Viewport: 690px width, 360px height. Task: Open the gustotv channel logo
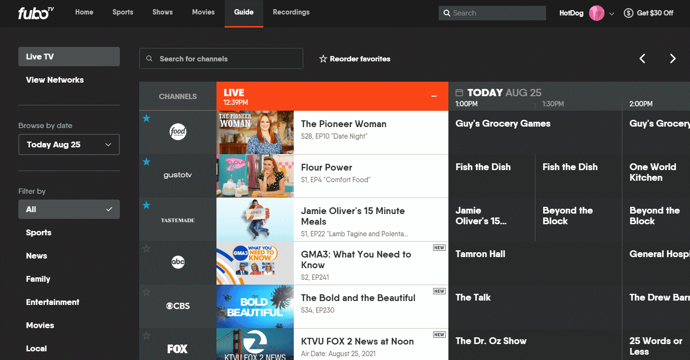pyautogui.click(x=178, y=175)
